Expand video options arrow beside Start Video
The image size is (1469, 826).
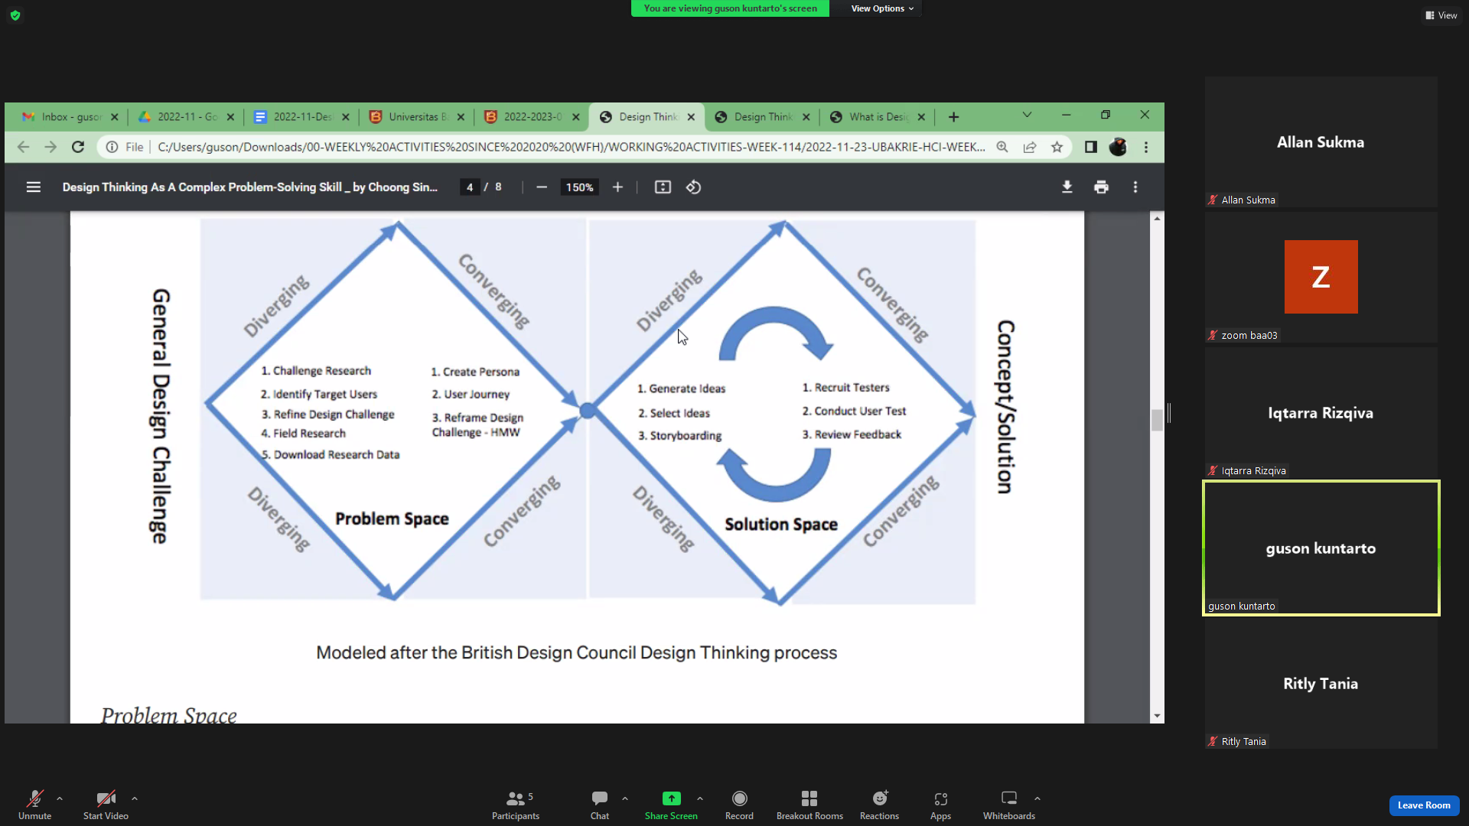pos(135,798)
